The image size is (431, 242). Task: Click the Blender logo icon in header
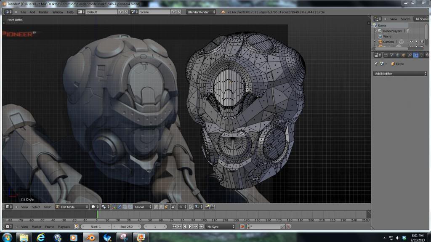coord(223,12)
